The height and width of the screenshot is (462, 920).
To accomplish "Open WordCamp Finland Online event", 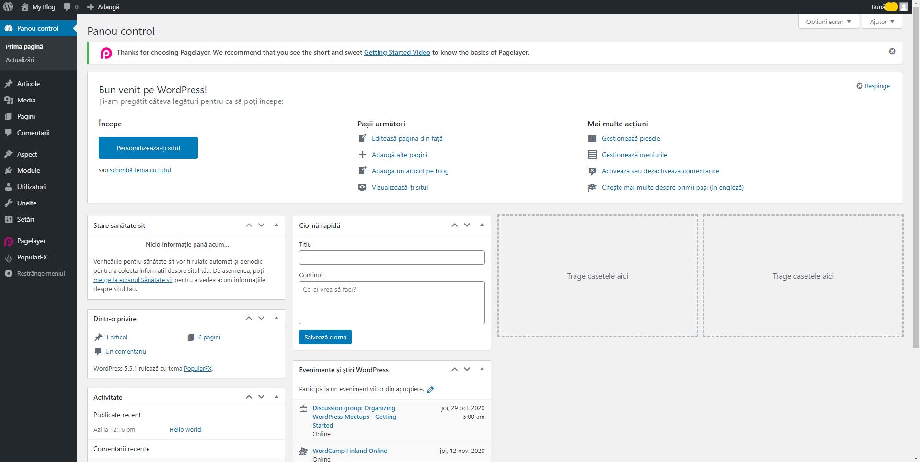I will pyautogui.click(x=350, y=451).
